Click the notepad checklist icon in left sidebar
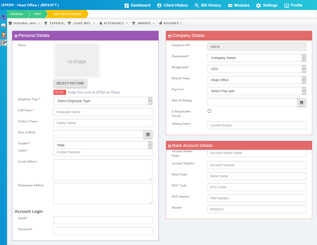This screenshot has height=245, width=317. tap(4, 42)
